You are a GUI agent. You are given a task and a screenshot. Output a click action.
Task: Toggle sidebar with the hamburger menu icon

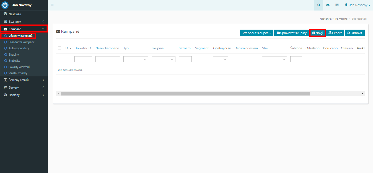click(x=52, y=5)
